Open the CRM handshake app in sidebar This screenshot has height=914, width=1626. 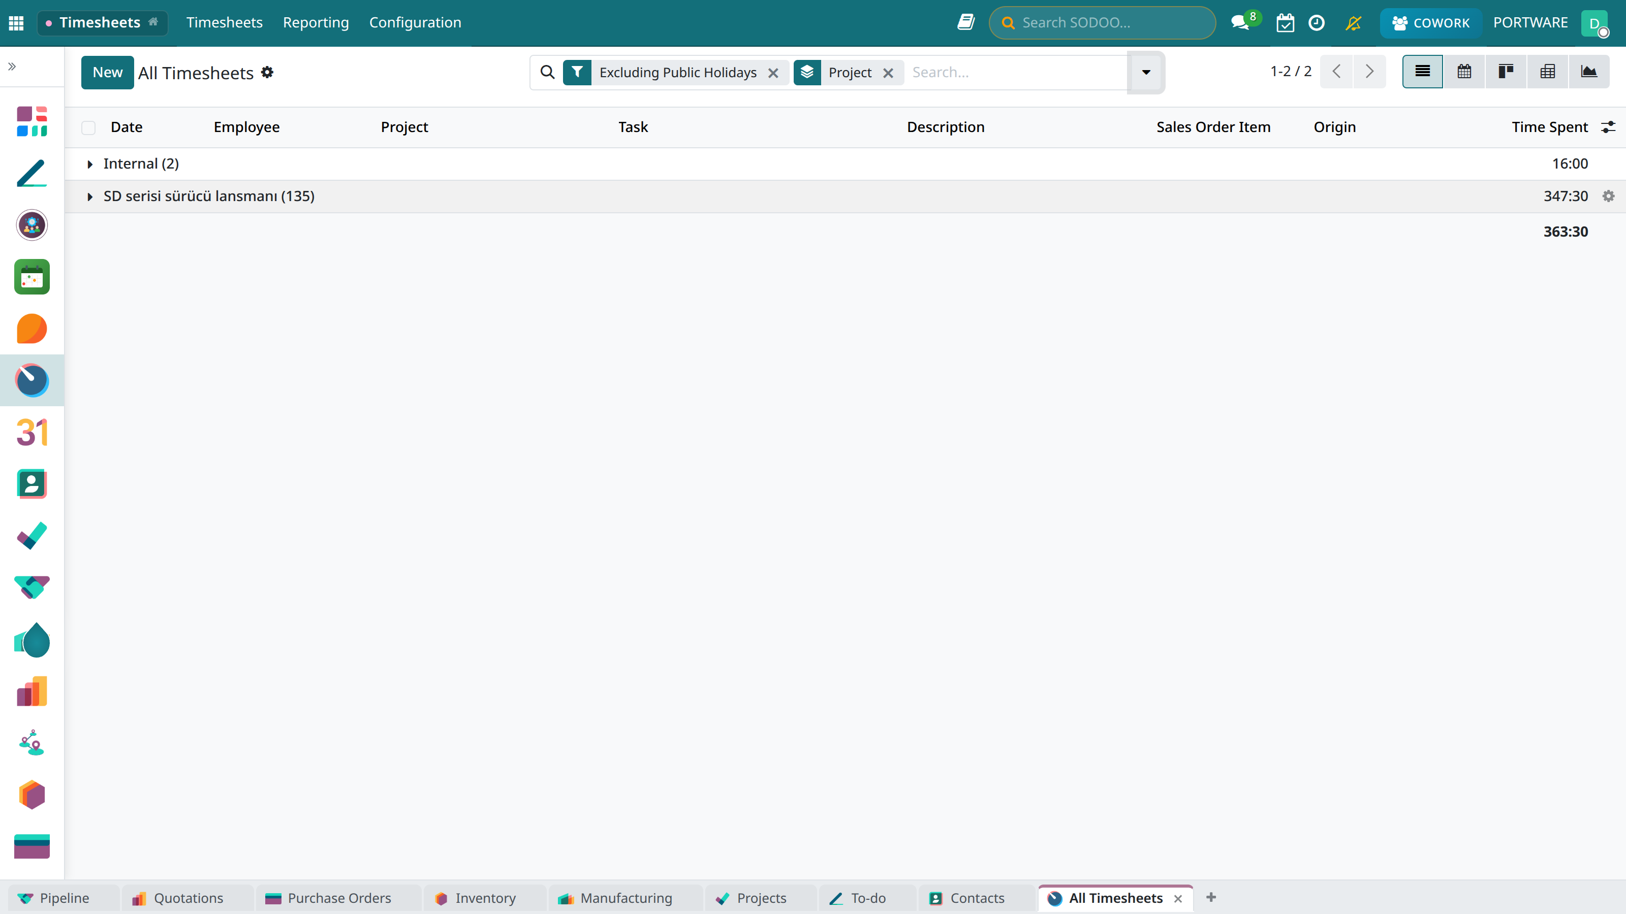32,587
